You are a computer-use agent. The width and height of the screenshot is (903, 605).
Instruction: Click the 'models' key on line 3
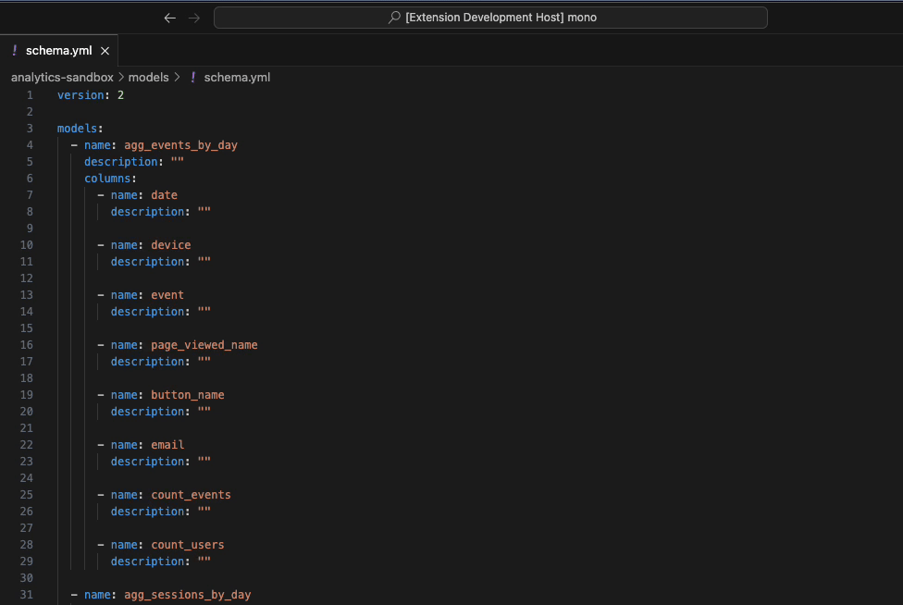[x=77, y=129]
